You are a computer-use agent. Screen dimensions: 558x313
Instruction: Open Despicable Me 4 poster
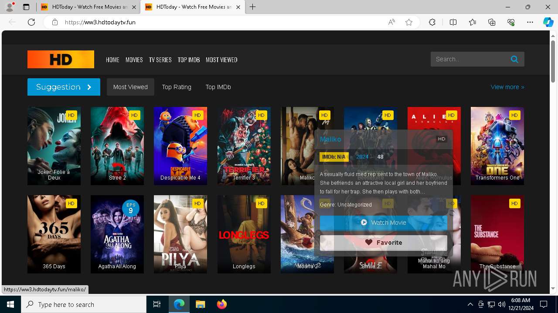coord(180,146)
